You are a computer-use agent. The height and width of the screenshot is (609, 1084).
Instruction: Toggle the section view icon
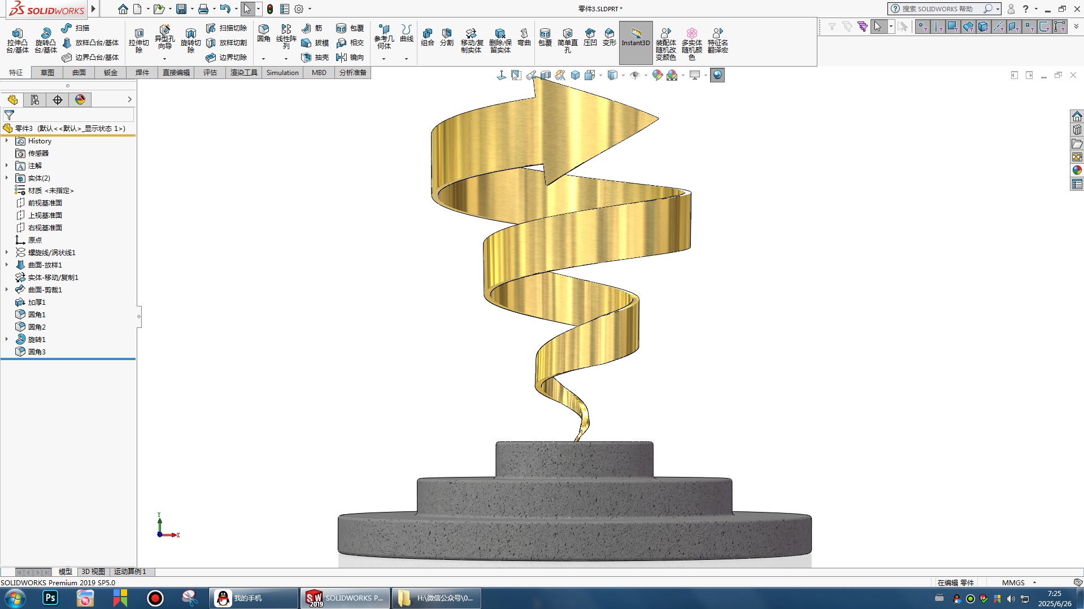(x=545, y=75)
